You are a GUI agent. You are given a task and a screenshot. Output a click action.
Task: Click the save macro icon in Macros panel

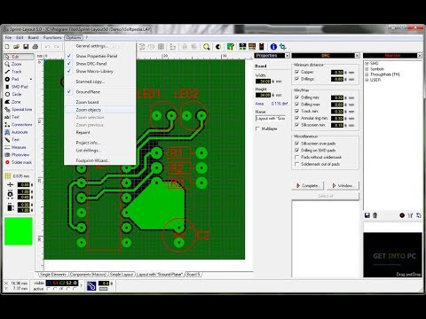(367, 215)
